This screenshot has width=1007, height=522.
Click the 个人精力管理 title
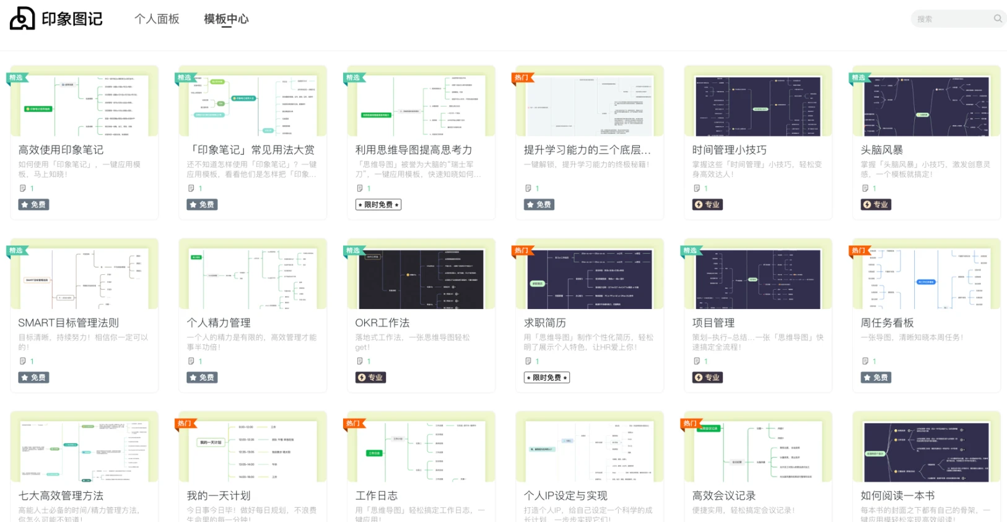(x=219, y=323)
